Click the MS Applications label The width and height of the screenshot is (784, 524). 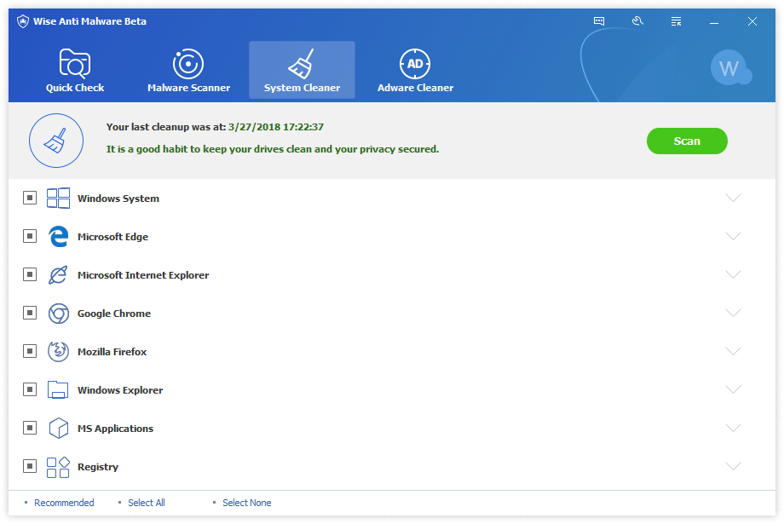point(116,429)
